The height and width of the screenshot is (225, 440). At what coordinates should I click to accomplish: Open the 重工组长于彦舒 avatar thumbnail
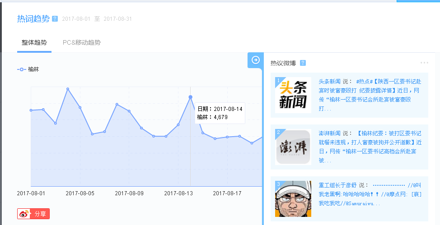[293, 199]
